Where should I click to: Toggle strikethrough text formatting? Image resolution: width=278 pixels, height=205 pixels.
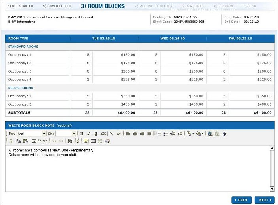point(103,134)
